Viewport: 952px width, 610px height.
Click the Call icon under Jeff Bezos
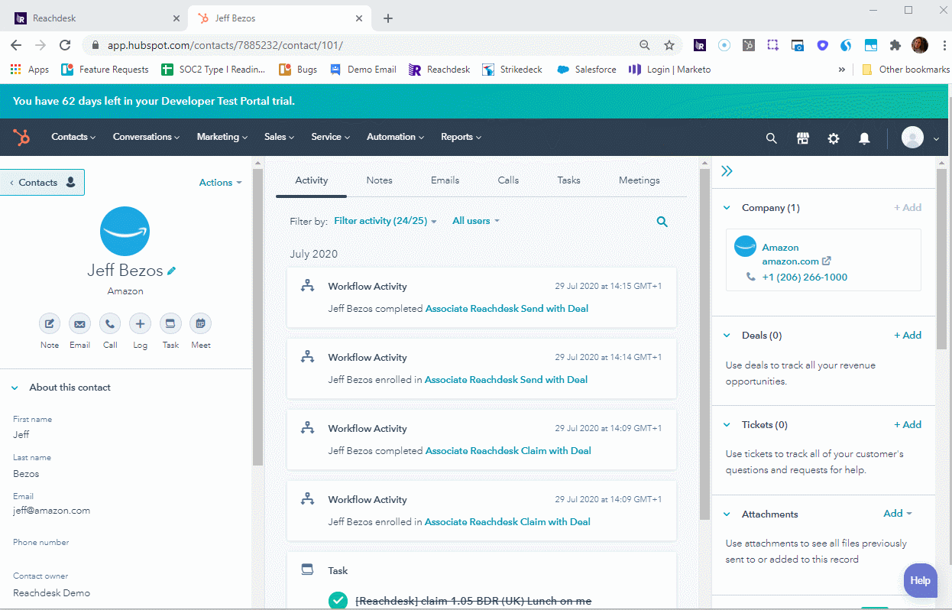110,323
